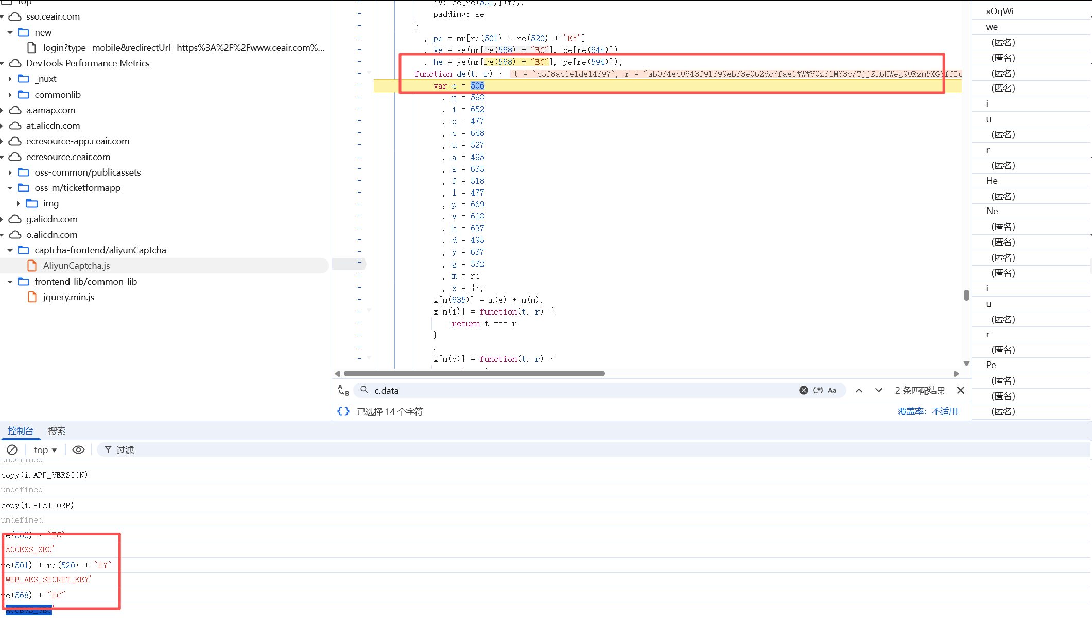Clear the c.data search text
The height and width of the screenshot is (641, 1092).
[x=803, y=390]
